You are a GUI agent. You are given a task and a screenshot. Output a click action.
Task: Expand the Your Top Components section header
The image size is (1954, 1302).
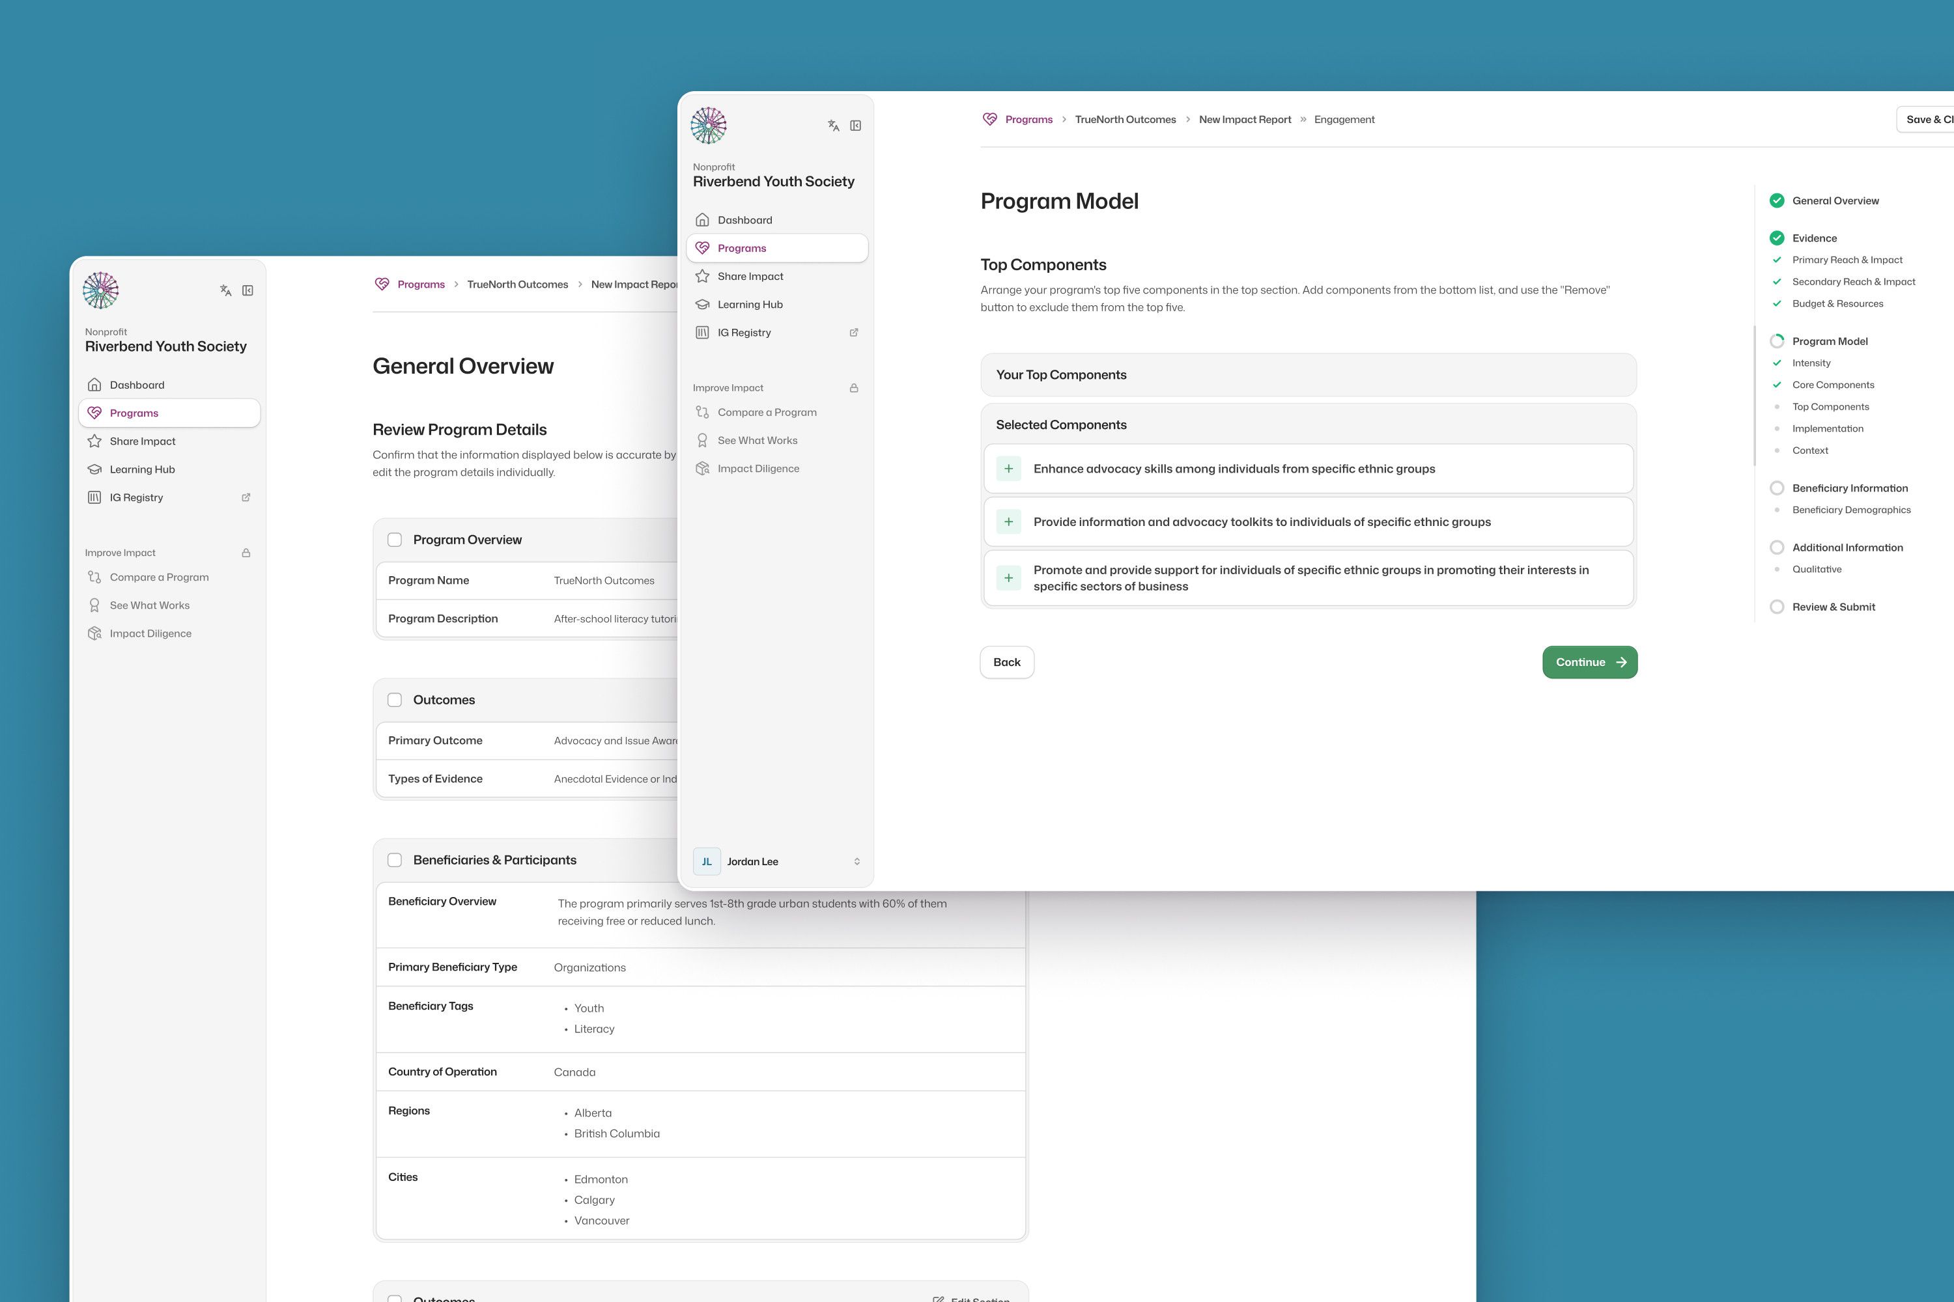(x=1309, y=376)
